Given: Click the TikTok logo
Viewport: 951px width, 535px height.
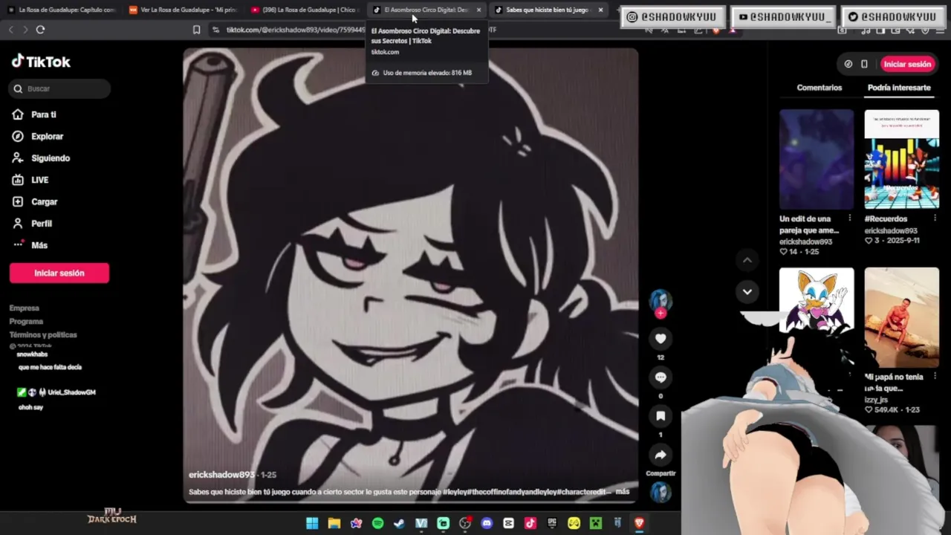Looking at the screenshot, I should point(41,62).
